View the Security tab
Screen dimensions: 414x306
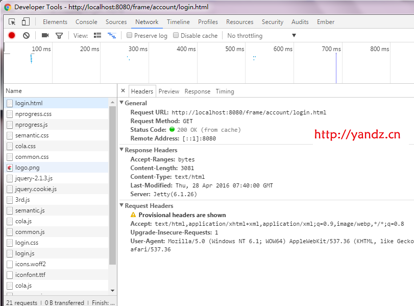(273, 22)
